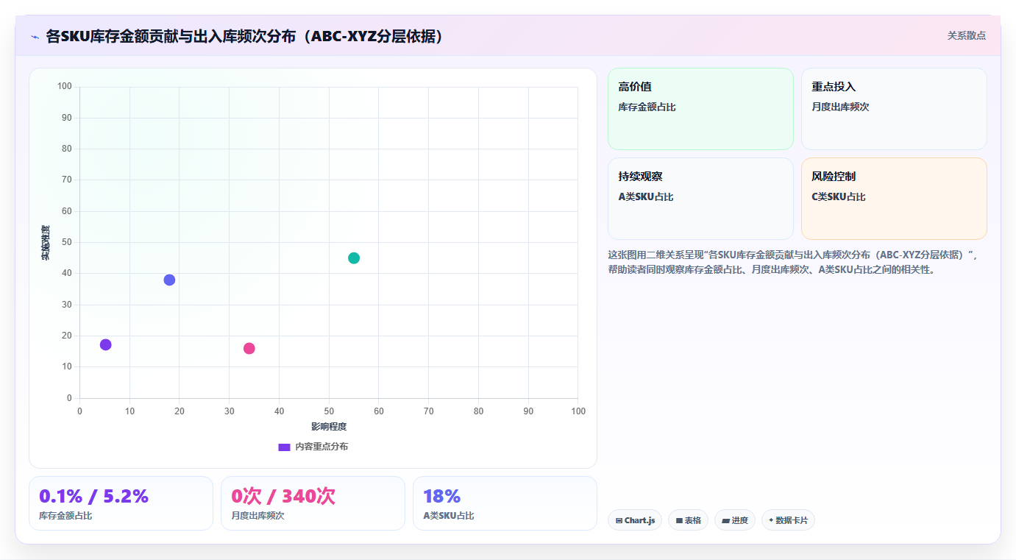This screenshot has width=1016, height=560.
Task: Select the purple data point near 5
Action: pyautogui.click(x=105, y=344)
